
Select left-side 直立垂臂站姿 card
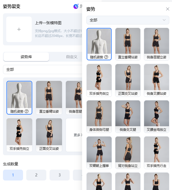(49, 98)
